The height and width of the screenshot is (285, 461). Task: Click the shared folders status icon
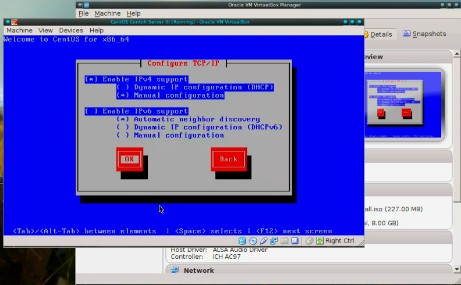point(284,241)
